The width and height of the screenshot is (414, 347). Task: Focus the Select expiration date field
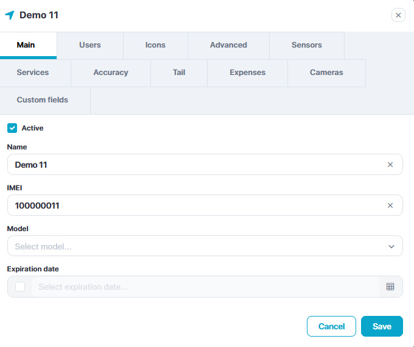[x=204, y=287]
